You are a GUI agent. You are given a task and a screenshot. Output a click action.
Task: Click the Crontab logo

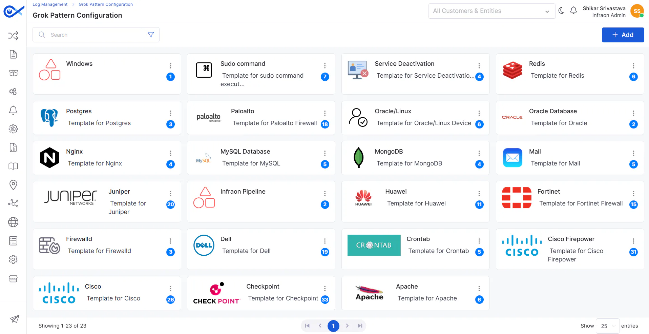tap(374, 245)
